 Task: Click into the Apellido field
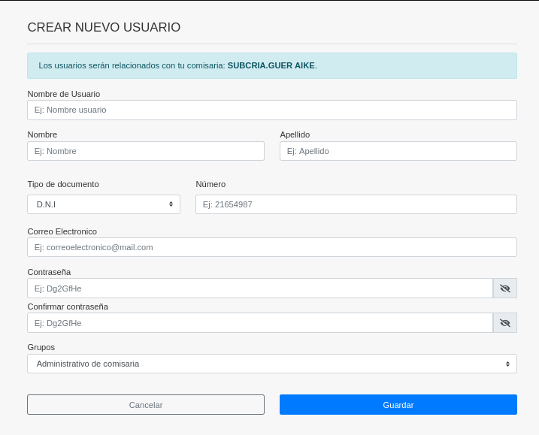(398, 151)
